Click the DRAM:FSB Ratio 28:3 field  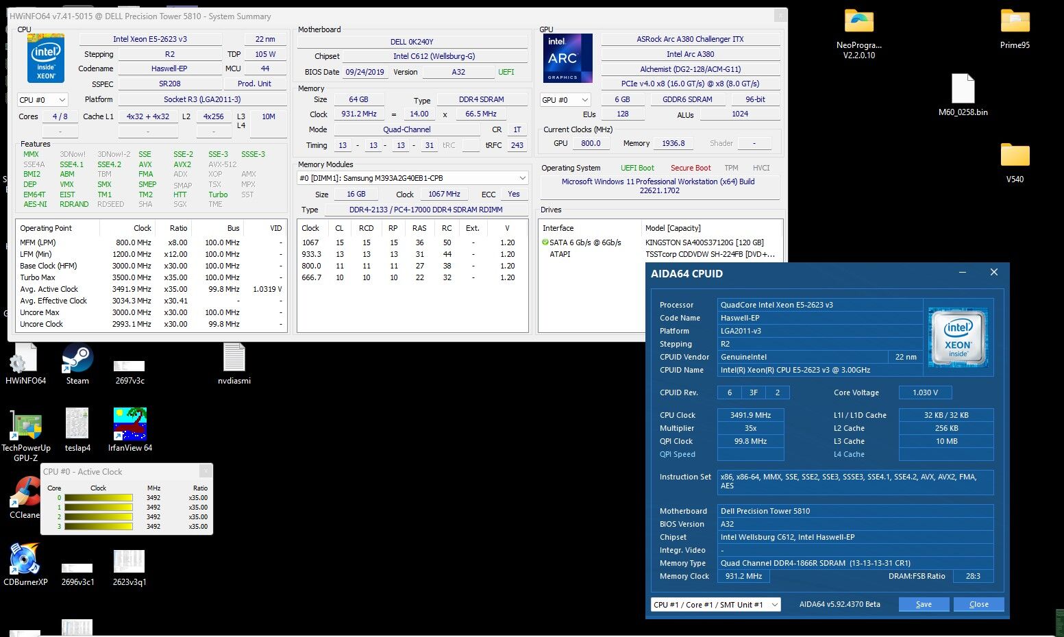pyautogui.click(x=973, y=576)
